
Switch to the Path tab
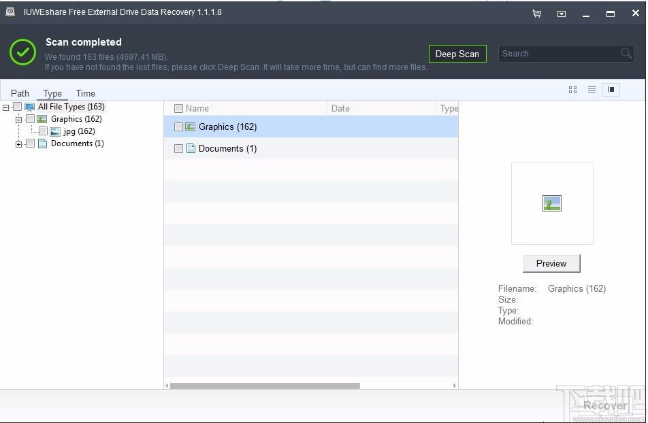20,93
